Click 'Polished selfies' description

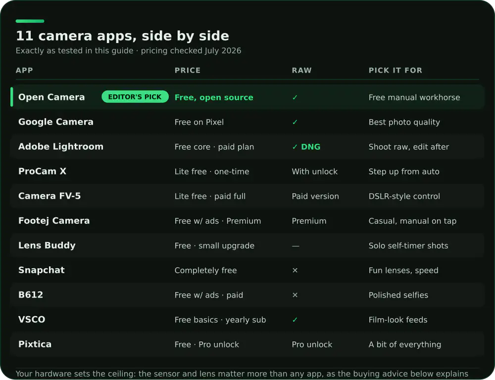tap(398, 295)
